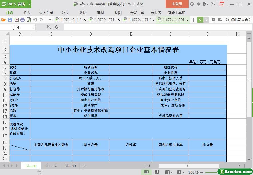Viewport: 253px width, 175px height.
Task: Open the eye protection mode dropdown in status bar
Action: coord(183,173)
